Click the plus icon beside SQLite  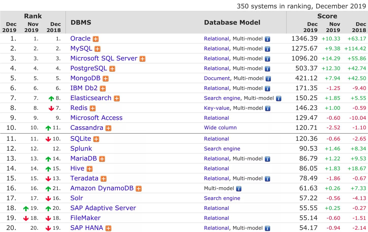[96, 139]
